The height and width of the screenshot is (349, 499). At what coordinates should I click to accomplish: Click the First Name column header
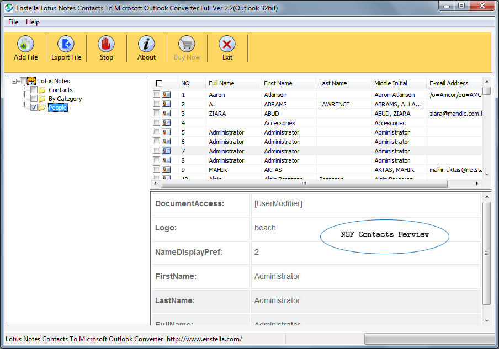[288, 83]
